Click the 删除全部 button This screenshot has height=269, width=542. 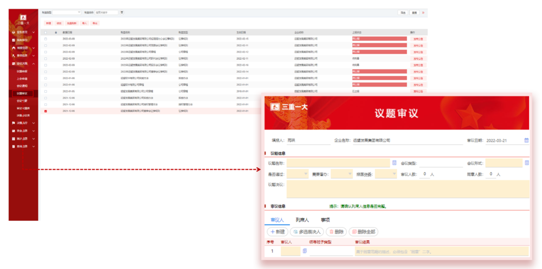coord(363,232)
